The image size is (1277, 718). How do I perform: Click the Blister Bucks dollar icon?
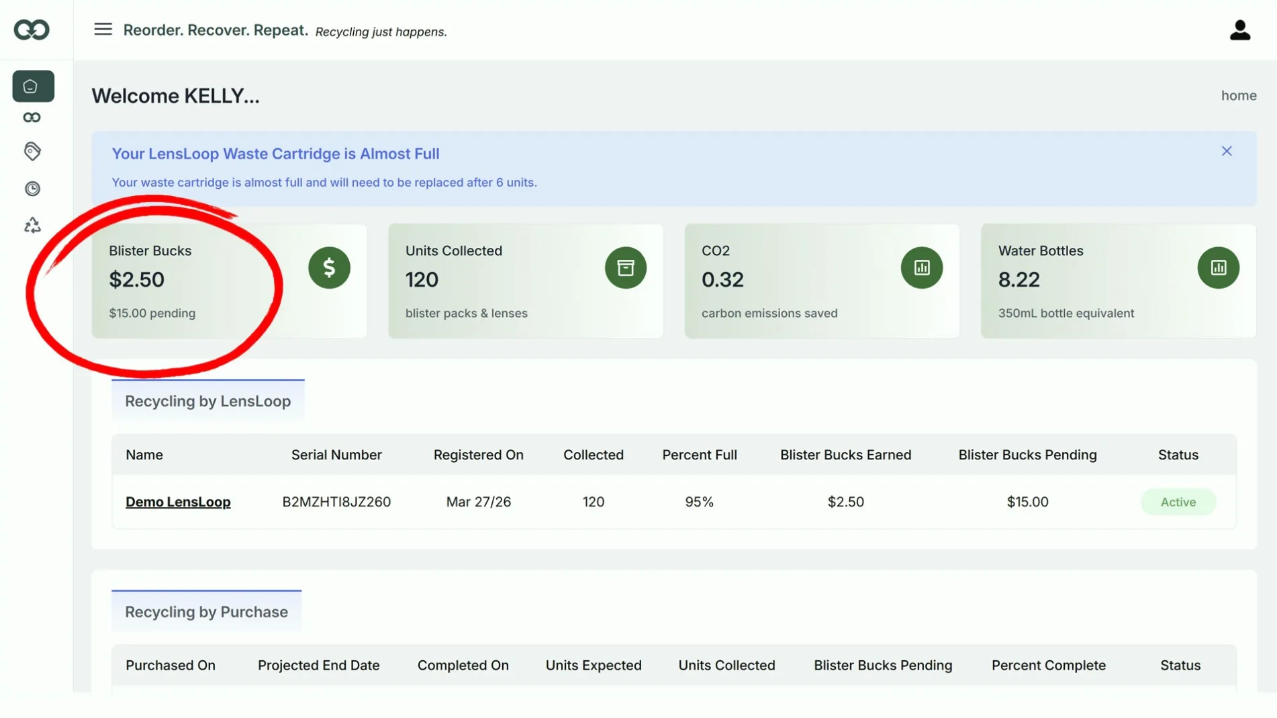(x=329, y=267)
